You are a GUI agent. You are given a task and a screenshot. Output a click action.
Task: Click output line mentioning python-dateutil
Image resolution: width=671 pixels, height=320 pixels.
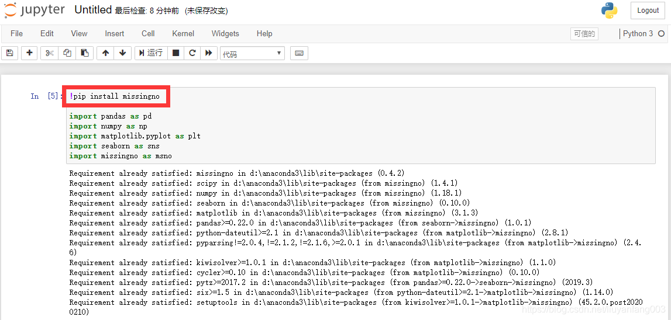(319, 233)
